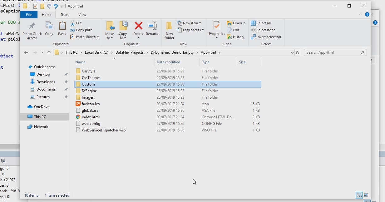Viewport: 385px width, 202px height.
Task: Collapse the ribbon using the chevron
Action: tap(361, 15)
